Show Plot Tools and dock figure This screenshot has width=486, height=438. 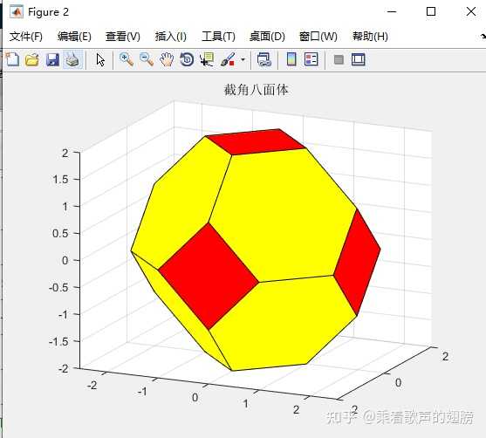tap(359, 59)
